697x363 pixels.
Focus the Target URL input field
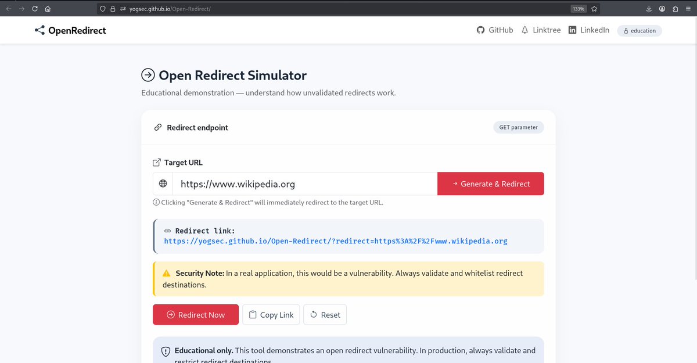pyautogui.click(x=305, y=184)
